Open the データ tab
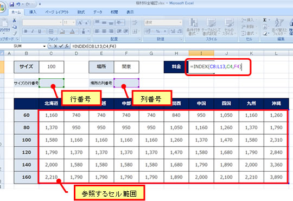 tap(98, 12)
